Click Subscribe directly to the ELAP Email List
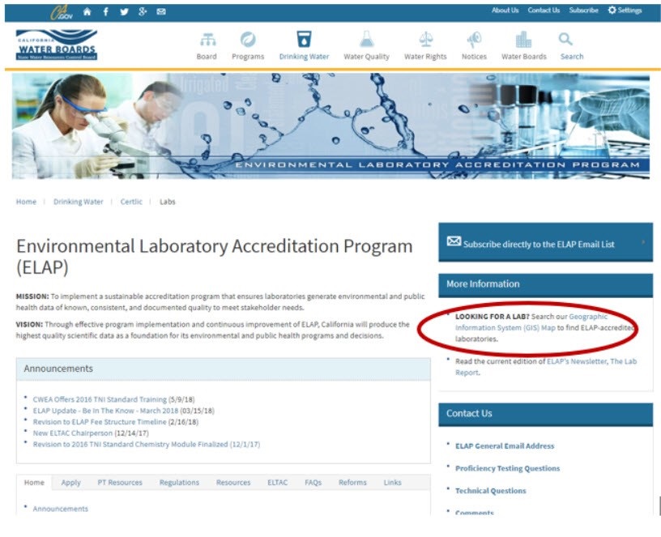 (x=539, y=244)
